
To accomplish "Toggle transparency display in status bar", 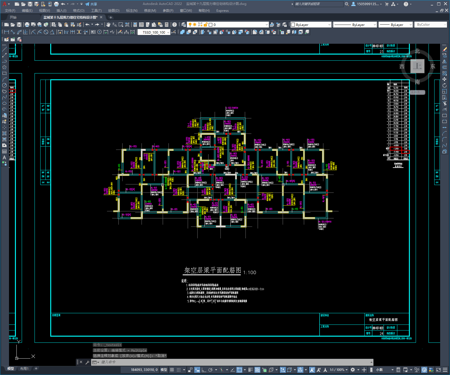I will (x=257, y=370).
